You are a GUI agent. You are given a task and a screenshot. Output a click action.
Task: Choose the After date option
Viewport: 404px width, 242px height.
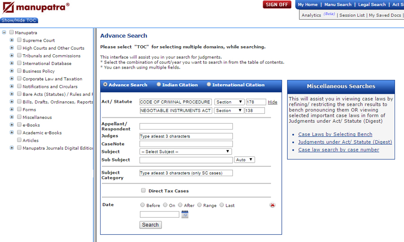(180, 205)
